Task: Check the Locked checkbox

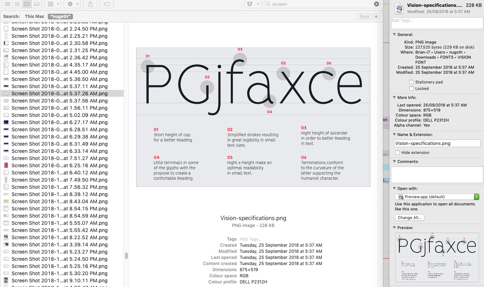Action: coord(411,88)
